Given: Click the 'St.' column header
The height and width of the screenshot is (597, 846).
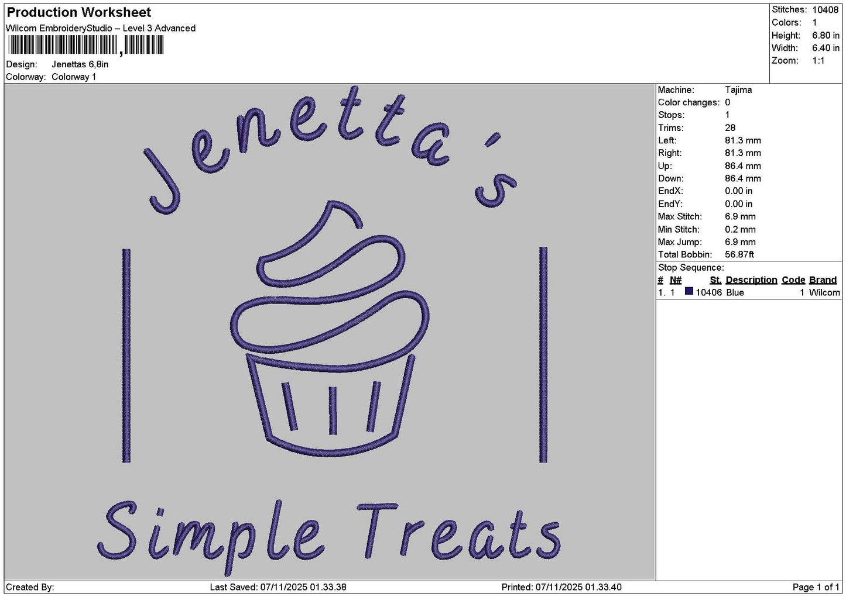Looking at the screenshot, I should tap(715, 280).
